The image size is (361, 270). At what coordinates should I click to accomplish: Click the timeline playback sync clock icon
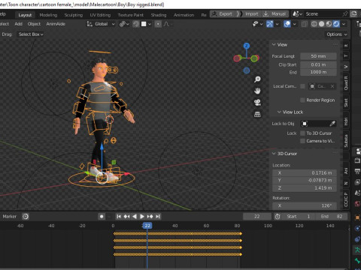tap(26, 217)
